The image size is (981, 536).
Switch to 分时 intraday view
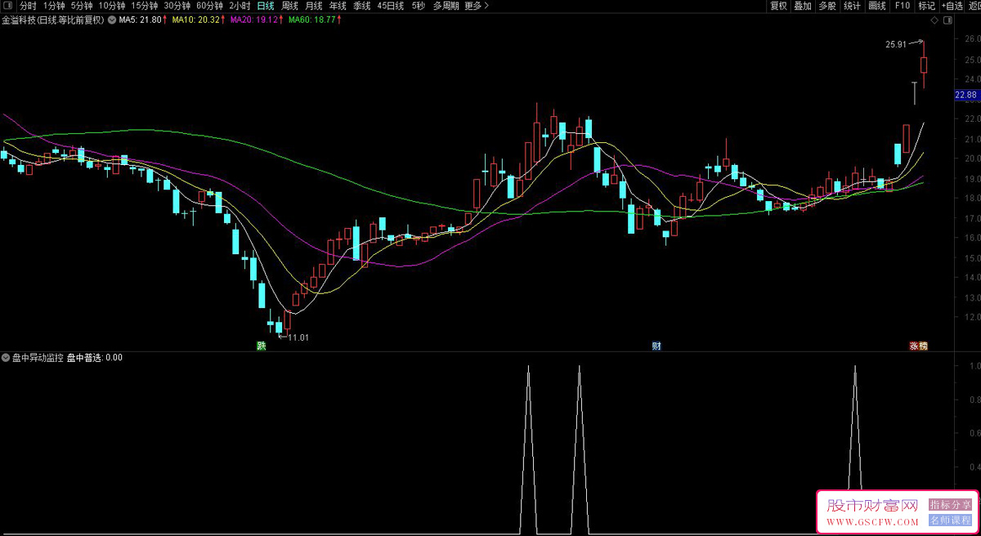[28, 5]
